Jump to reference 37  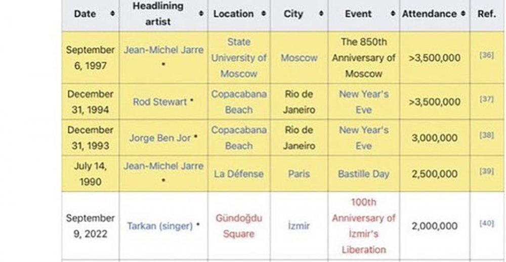point(486,99)
